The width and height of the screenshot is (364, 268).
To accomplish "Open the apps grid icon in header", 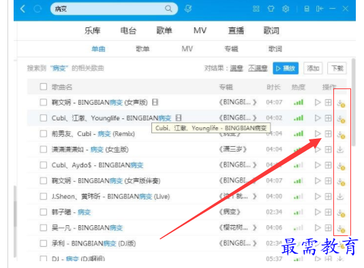I will pos(256,9).
